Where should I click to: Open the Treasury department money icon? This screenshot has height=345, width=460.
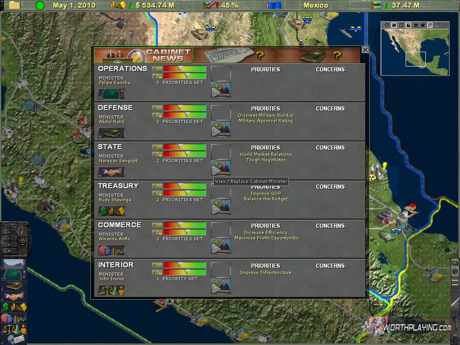click(111, 211)
